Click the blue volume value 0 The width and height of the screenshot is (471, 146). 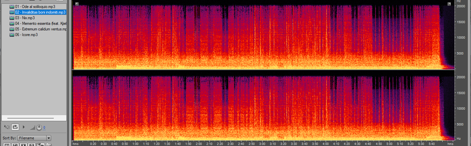[44, 128]
